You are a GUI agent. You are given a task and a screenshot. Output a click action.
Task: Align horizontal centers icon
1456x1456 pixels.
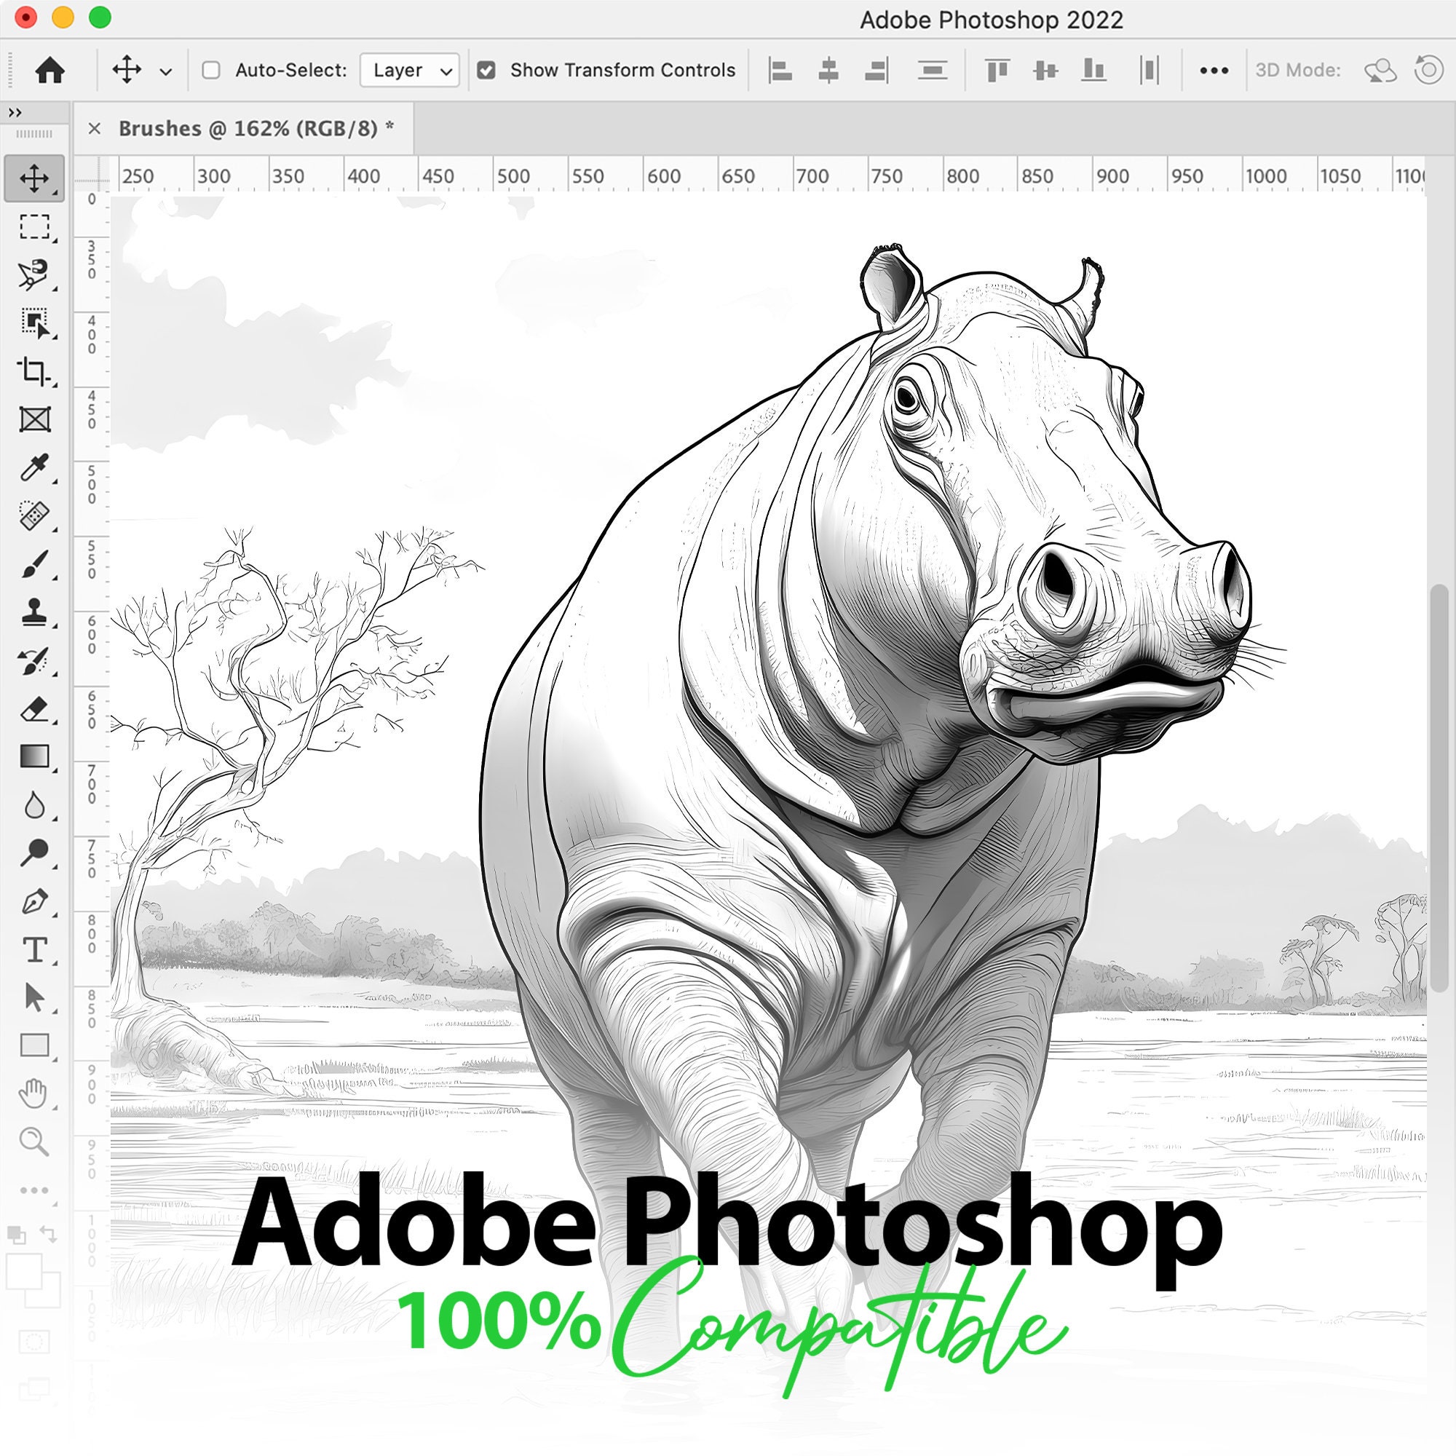[828, 70]
